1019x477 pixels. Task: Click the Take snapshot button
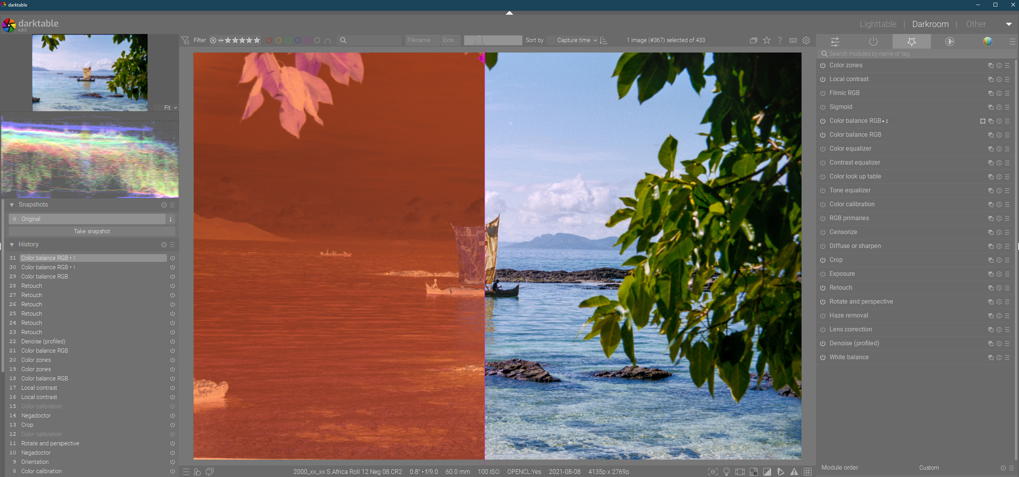[92, 231]
